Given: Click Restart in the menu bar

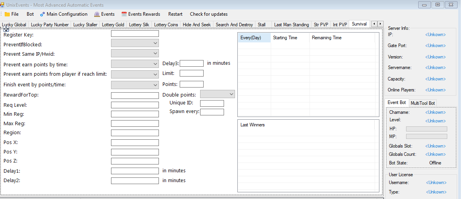Looking at the screenshot, I should pyautogui.click(x=175, y=14).
